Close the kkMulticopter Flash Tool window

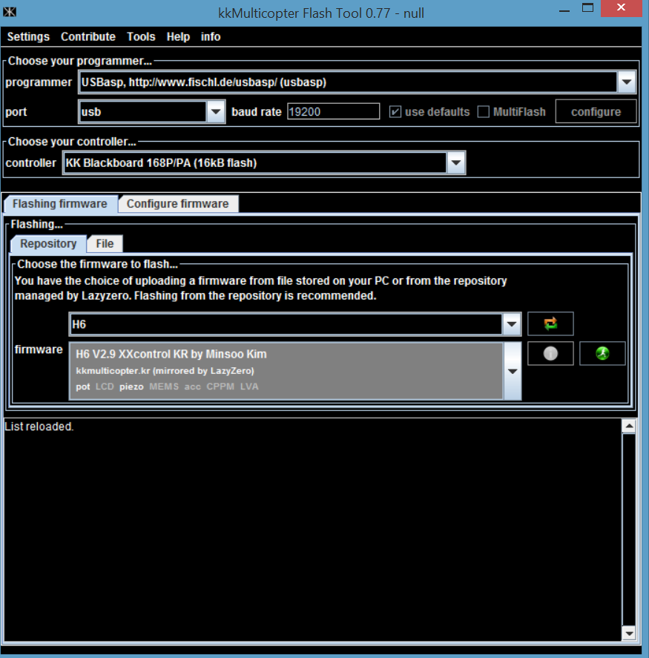pyautogui.click(x=622, y=8)
